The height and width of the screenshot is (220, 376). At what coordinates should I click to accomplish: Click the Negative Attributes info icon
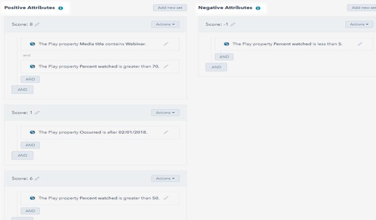pos(258,8)
